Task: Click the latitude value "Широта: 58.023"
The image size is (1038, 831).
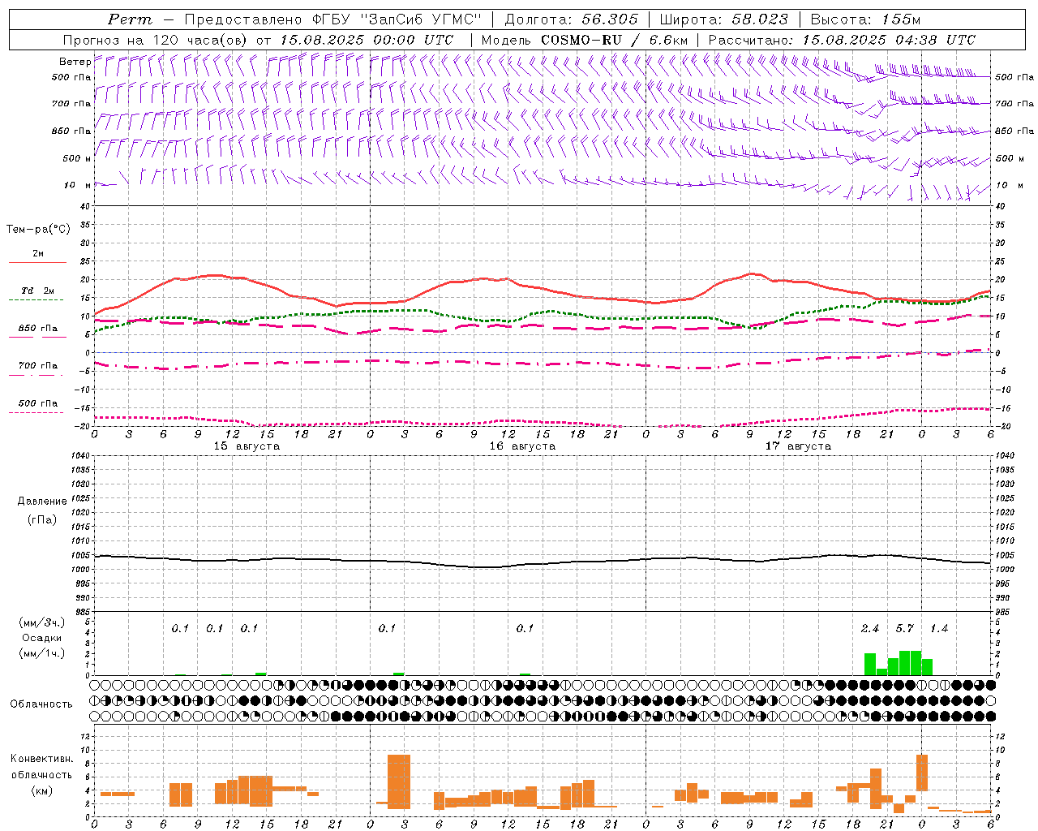Action: point(723,19)
